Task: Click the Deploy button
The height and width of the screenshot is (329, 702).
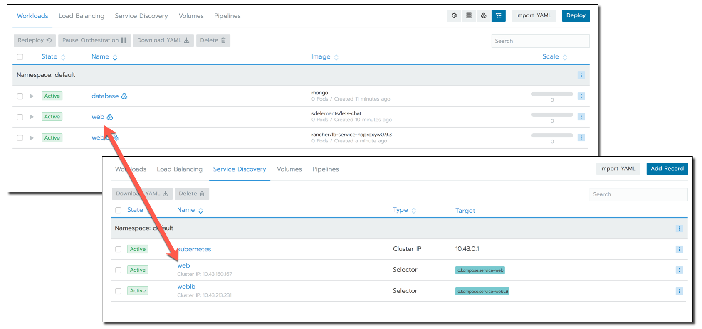Action: tap(576, 15)
